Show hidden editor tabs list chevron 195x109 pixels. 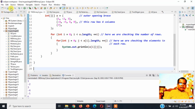(162, 12)
